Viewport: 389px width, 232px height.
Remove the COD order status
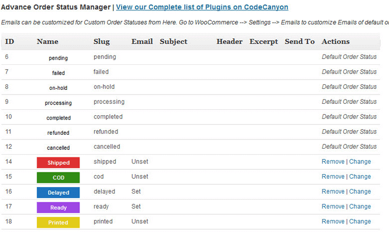pyautogui.click(x=333, y=176)
